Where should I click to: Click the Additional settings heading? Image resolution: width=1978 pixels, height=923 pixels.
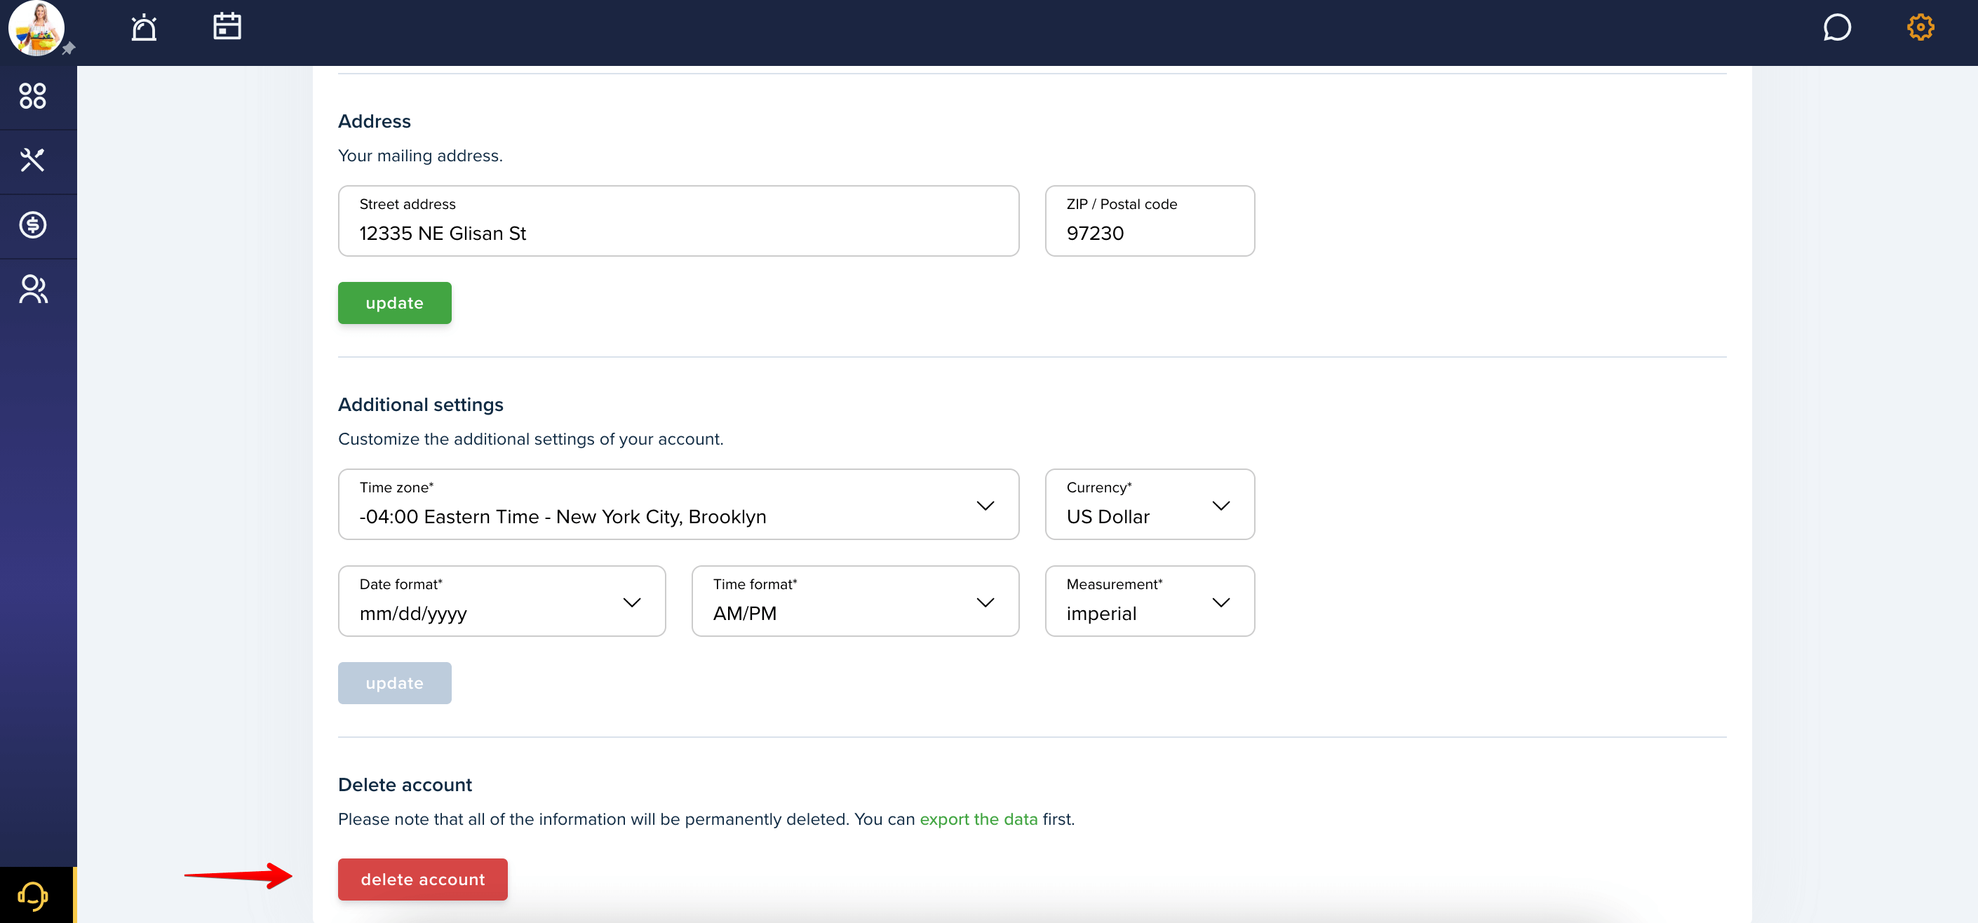click(x=421, y=405)
